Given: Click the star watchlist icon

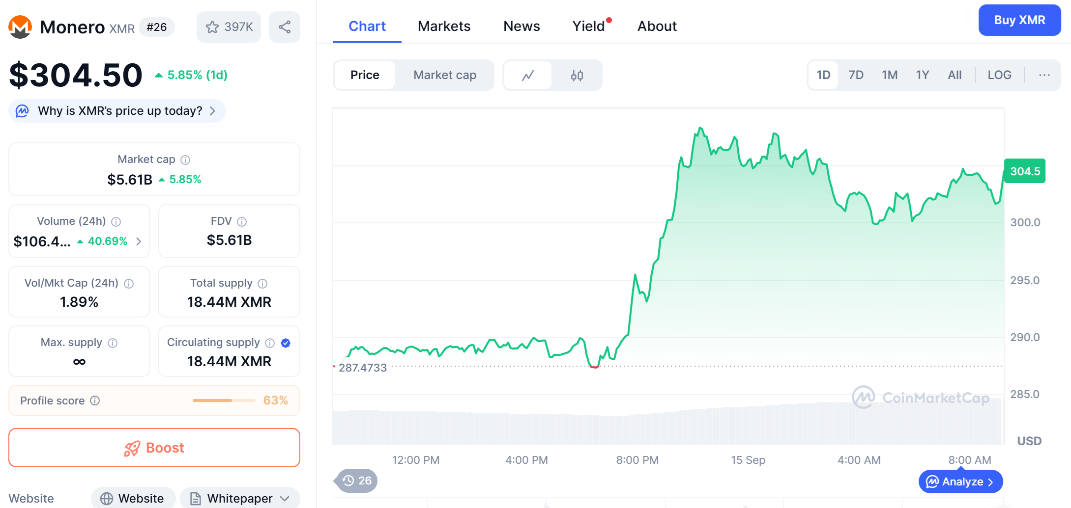Looking at the screenshot, I should click(x=212, y=27).
